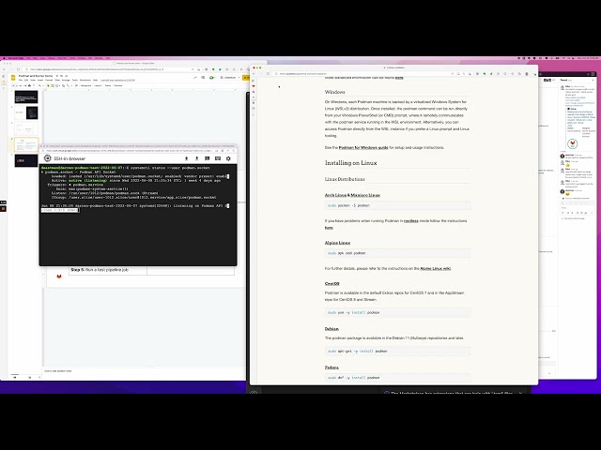Open SSH-in-browser settings gear

228,158
